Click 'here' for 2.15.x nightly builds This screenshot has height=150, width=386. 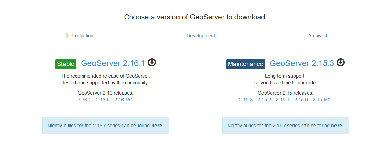click(x=337, y=126)
